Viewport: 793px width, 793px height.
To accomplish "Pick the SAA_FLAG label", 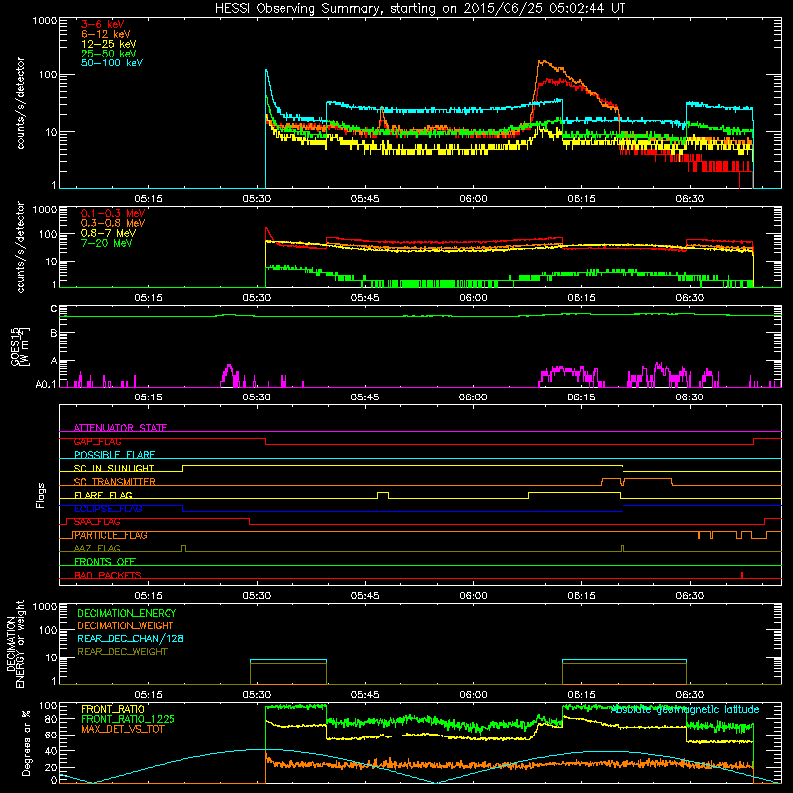I will [x=97, y=522].
